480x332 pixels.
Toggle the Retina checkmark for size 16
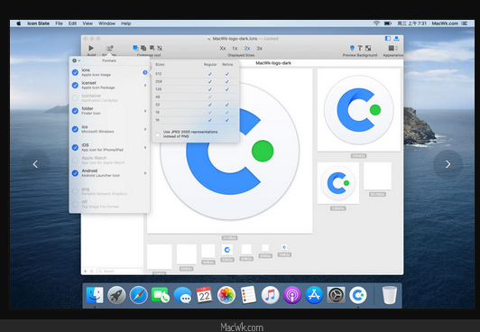pos(227,120)
